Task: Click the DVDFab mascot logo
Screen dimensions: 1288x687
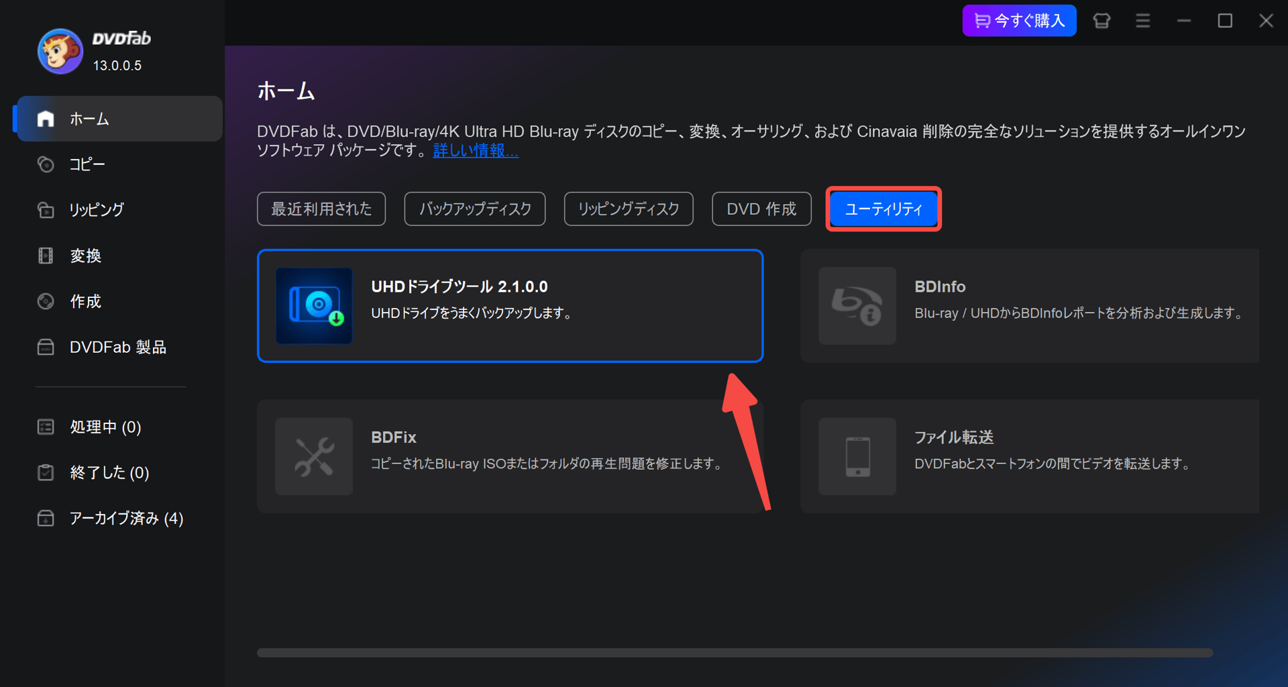Action: point(60,51)
